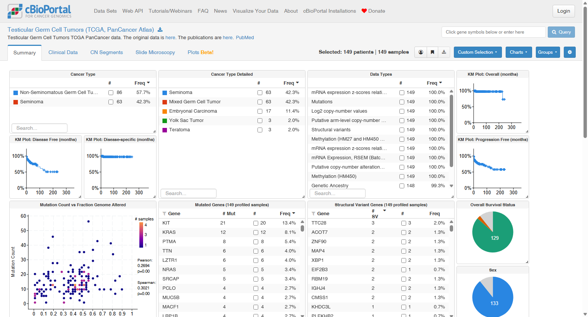Viewport: 588px width, 317px height.
Task: Click the orange Embryonal Carcinoma color swatch
Action: [165, 111]
